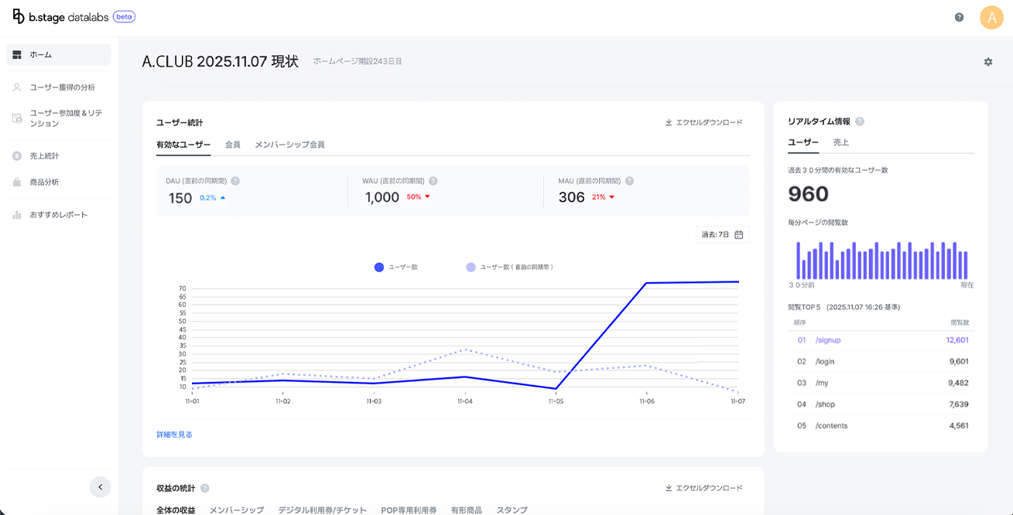1013x515 pixels.
Task: Click the リアルタイム情報 help icon
Action: [x=860, y=121]
